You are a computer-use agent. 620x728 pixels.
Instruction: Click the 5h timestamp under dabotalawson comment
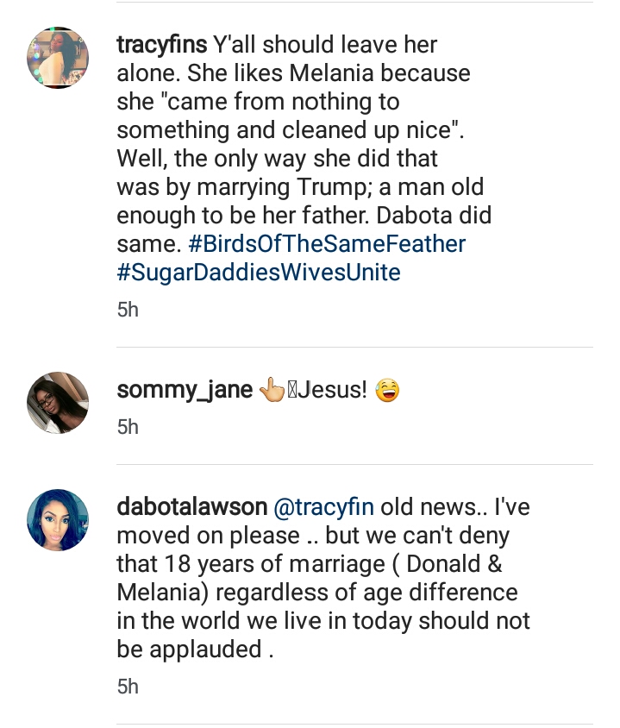(128, 687)
